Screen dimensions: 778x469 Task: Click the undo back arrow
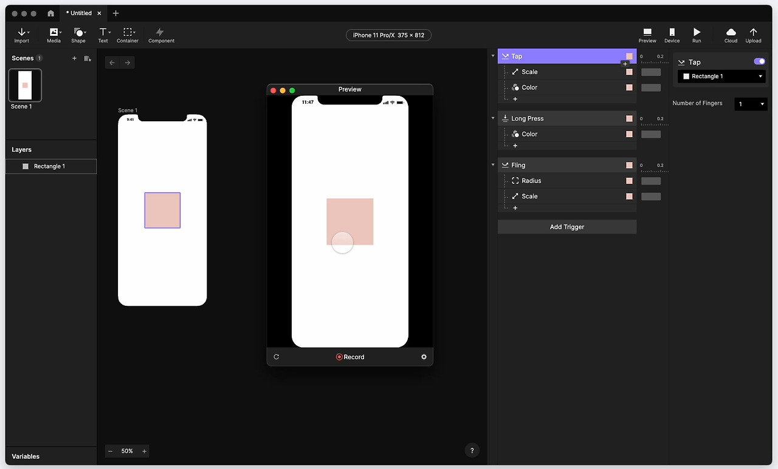click(x=112, y=62)
